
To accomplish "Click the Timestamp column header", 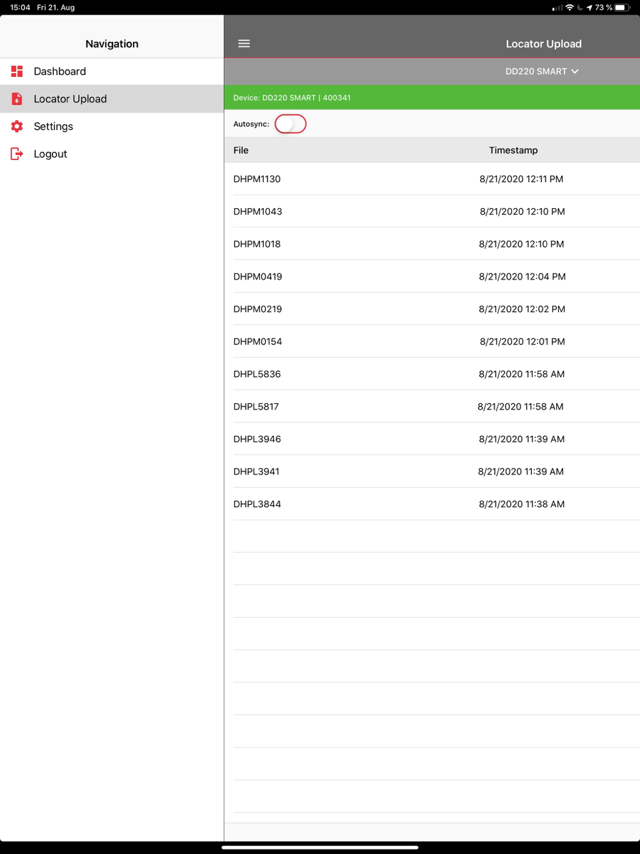I will tap(513, 150).
